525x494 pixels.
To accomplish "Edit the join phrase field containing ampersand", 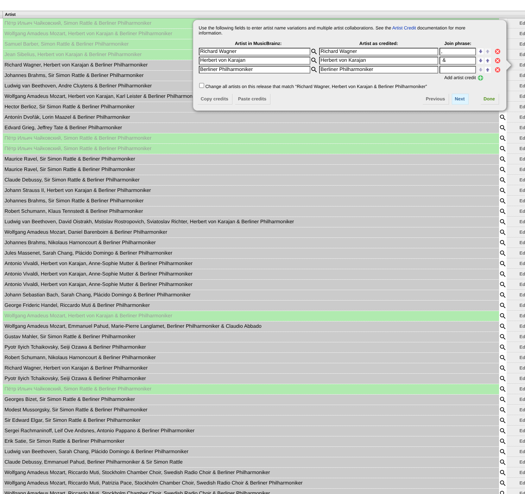I will coord(458,60).
